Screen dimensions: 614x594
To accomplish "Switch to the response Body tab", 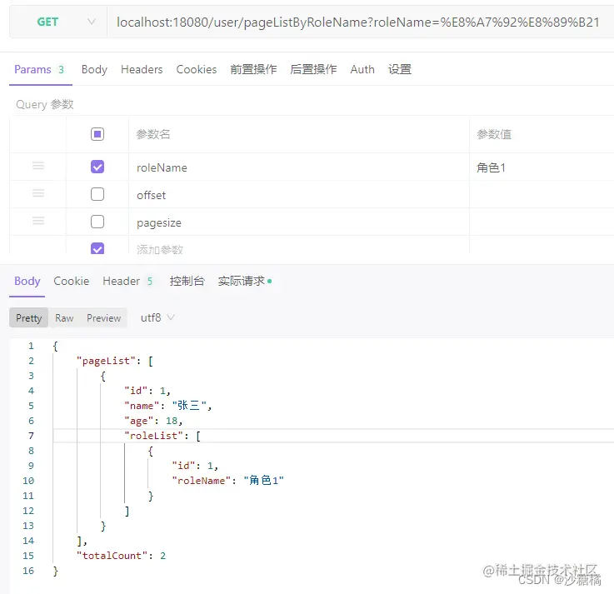I will click(x=27, y=281).
